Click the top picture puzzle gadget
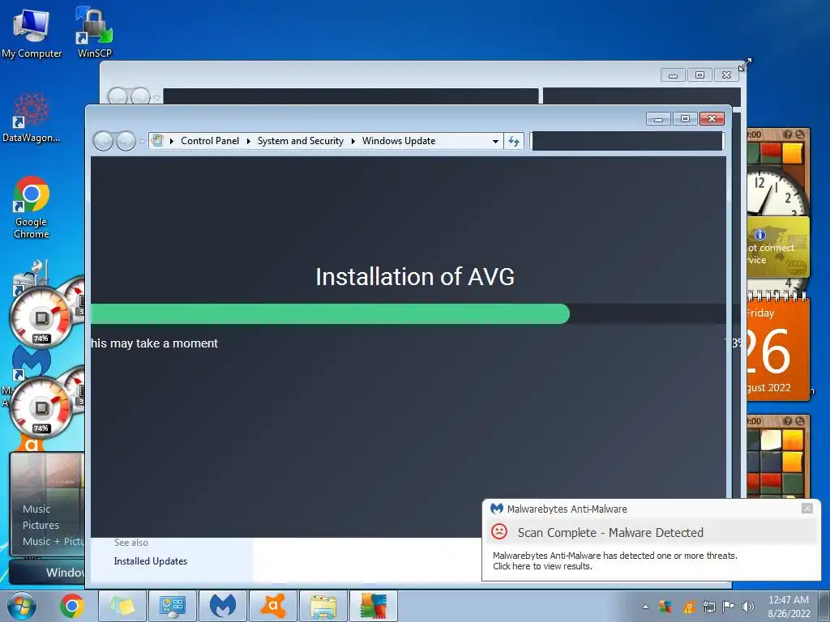830x622 pixels. coord(777,147)
